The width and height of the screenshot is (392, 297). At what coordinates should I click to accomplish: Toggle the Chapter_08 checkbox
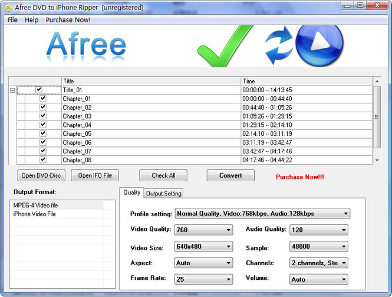coord(43,159)
